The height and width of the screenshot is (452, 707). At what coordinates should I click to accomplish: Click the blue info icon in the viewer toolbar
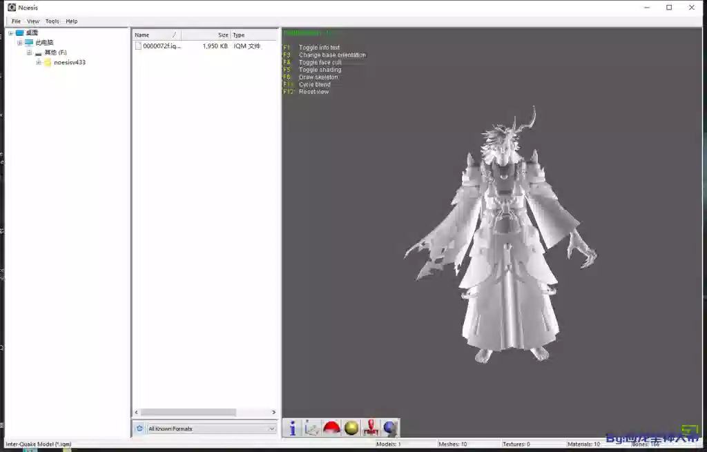[x=292, y=428]
